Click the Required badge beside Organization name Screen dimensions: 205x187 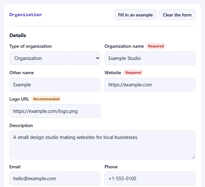156,46
